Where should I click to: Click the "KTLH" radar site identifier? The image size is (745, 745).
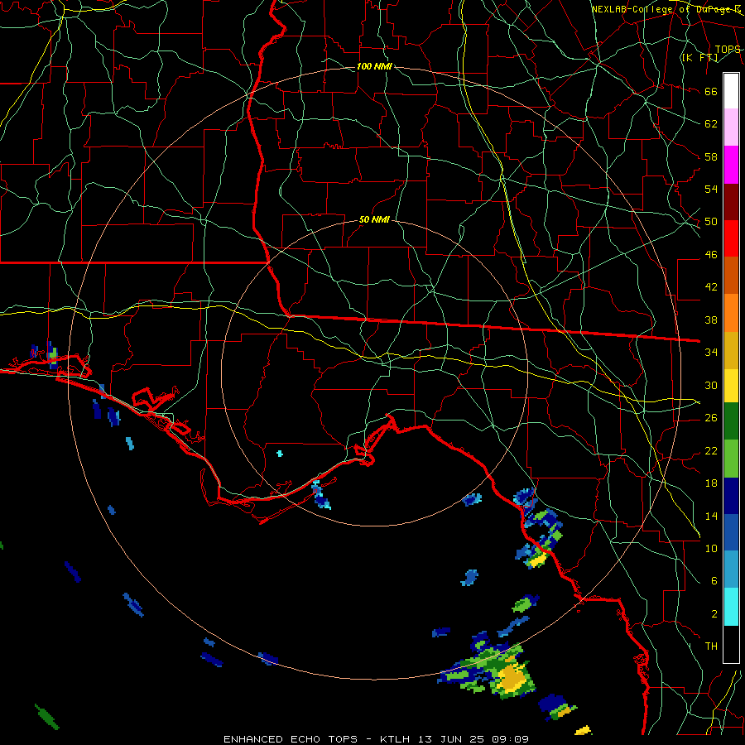(x=396, y=739)
